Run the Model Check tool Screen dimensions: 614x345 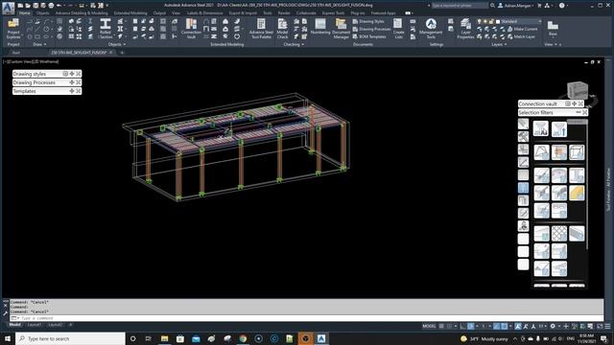(282, 28)
